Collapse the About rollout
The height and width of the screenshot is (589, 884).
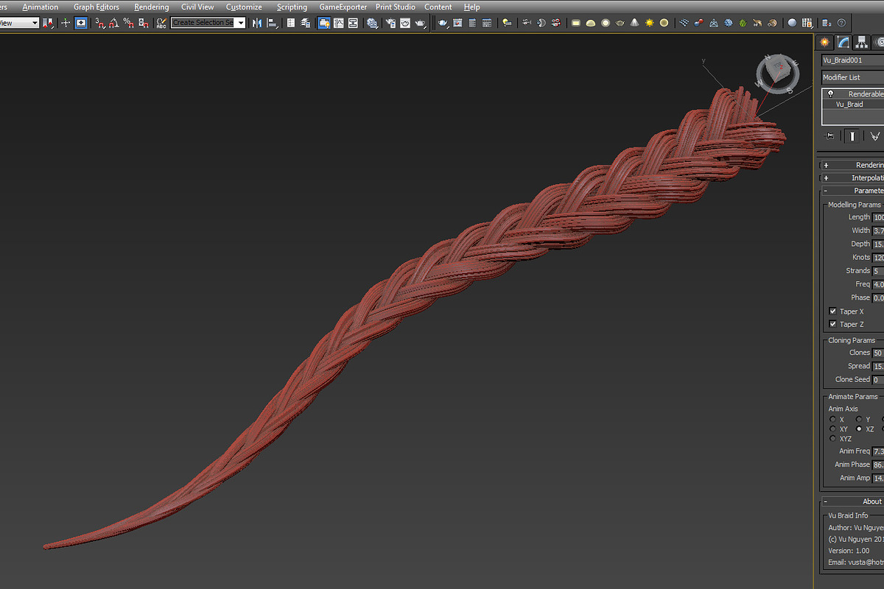tap(853, 501)
